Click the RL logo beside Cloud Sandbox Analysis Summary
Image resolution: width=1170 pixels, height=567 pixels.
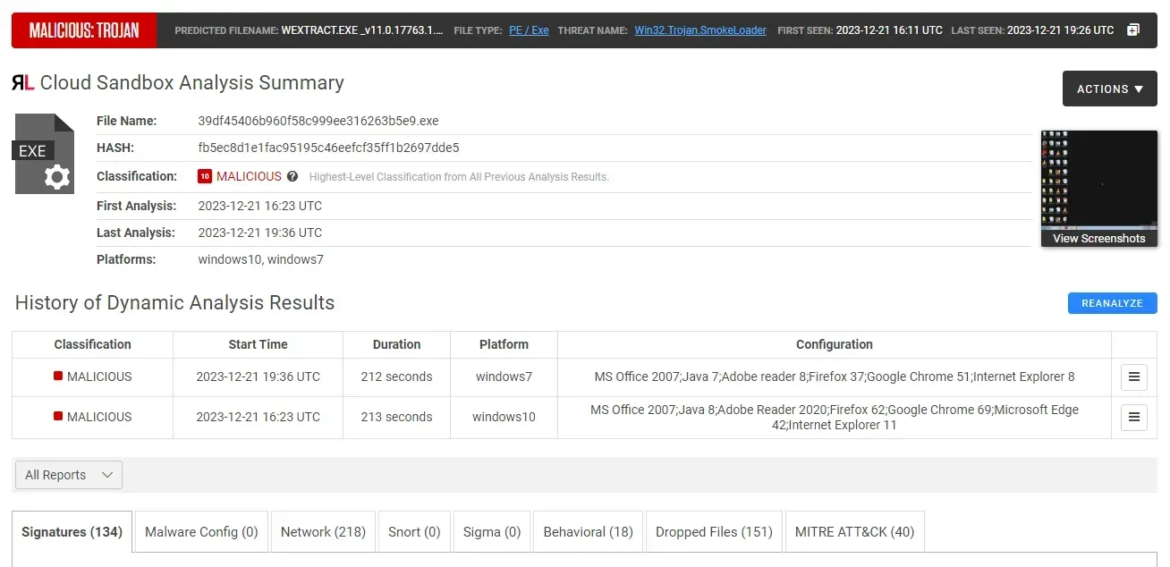pos(22,82)
